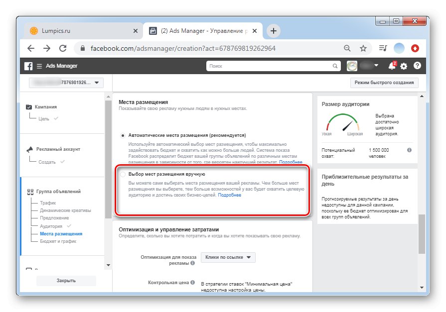Minimize the browser window
Image resolution: width=446 pixels, height=312 pixels.
click(383, 21)
